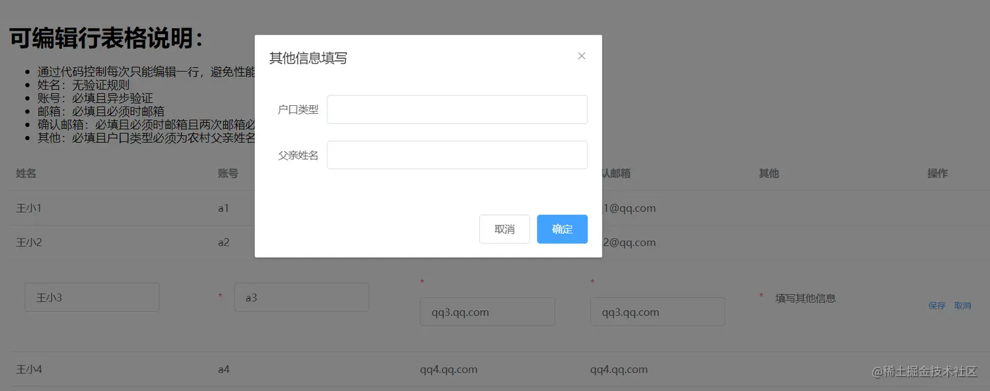Select the 王小2 name cell
This screenshot has width=990, height=391.
29,242
